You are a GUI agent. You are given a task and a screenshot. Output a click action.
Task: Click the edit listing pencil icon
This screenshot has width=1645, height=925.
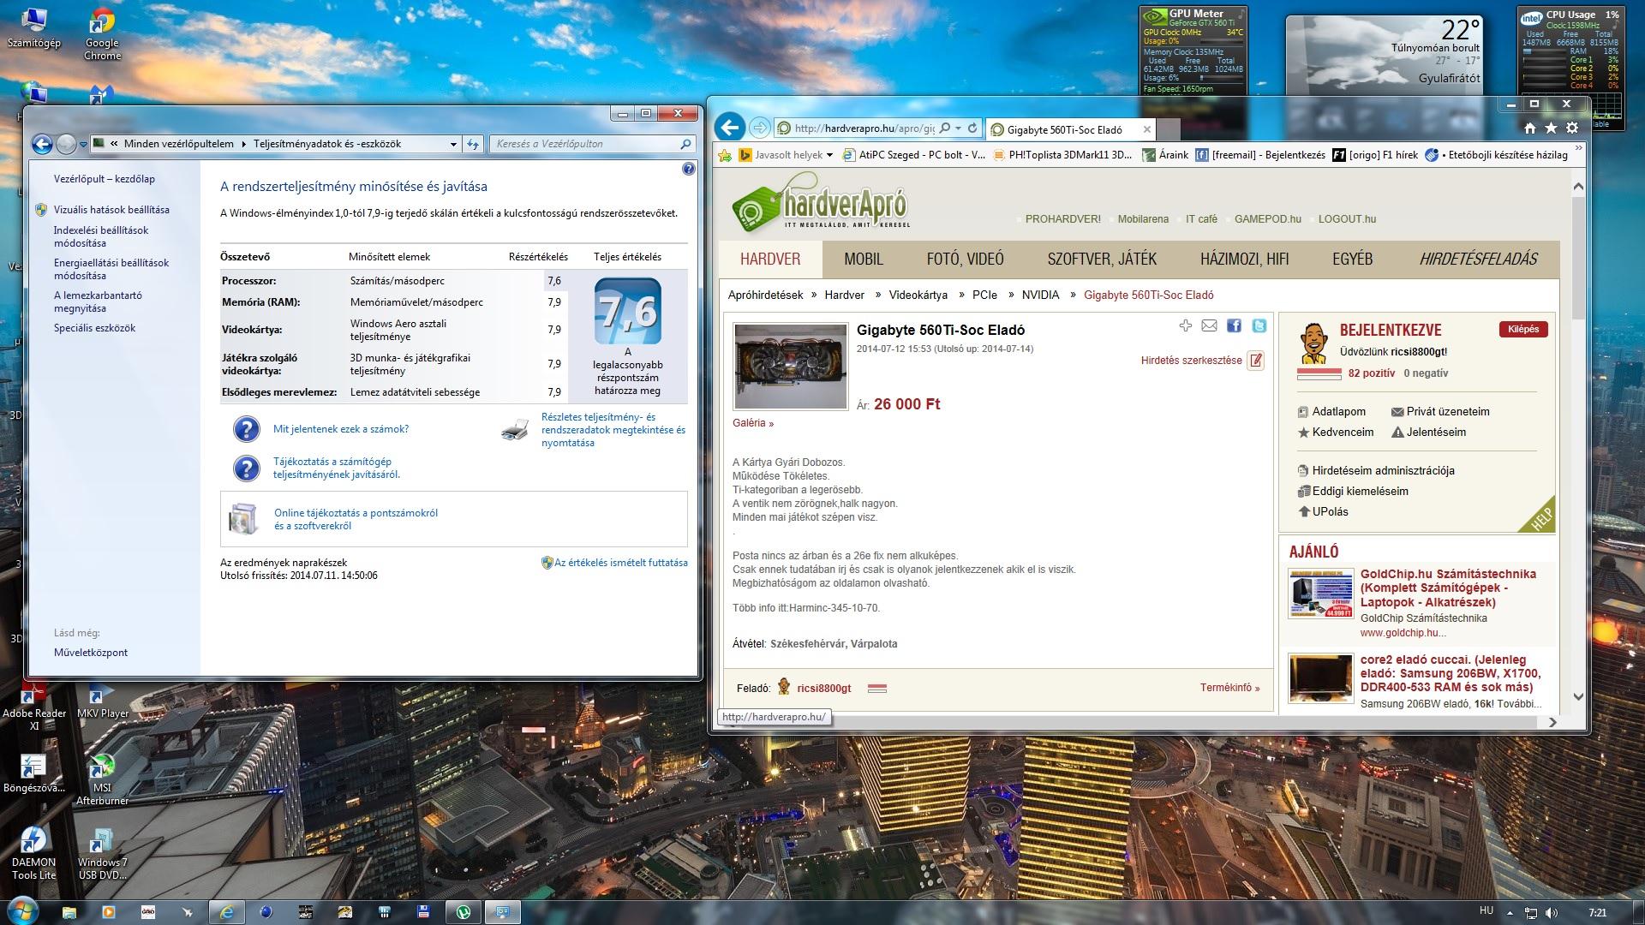click(x=1256, y=361)
